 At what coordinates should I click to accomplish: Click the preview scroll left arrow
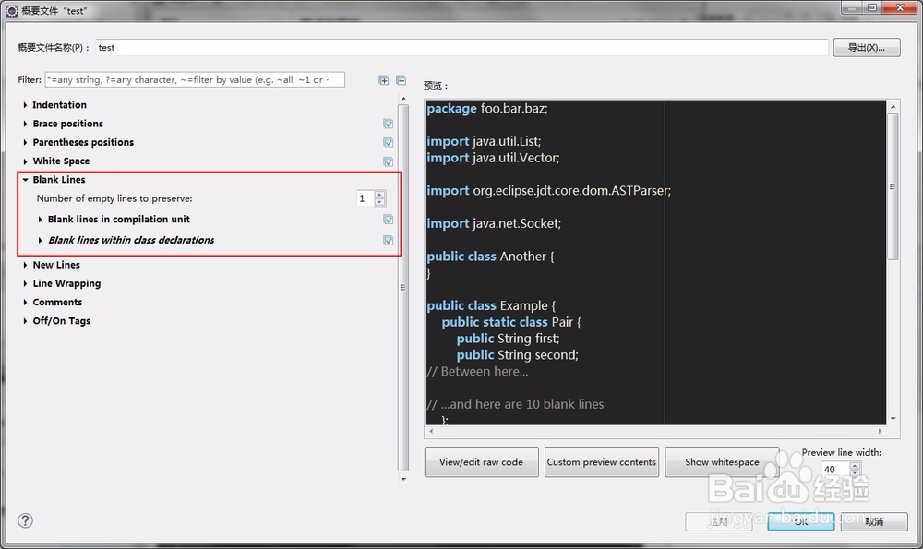click(x=431, y=431)
